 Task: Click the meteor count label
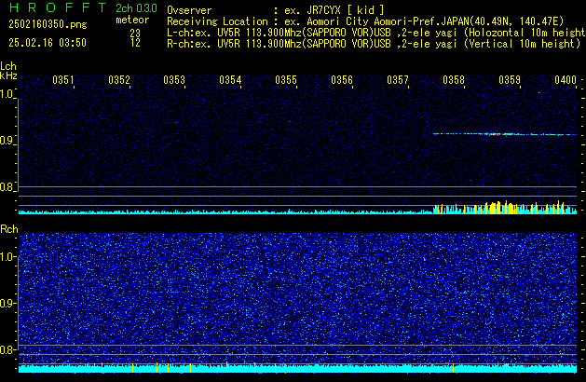point(132,20)
